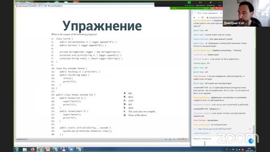This screenshot has width=270, height=152.
Task: Open Firefox from the taskbar
Action: 32,149
